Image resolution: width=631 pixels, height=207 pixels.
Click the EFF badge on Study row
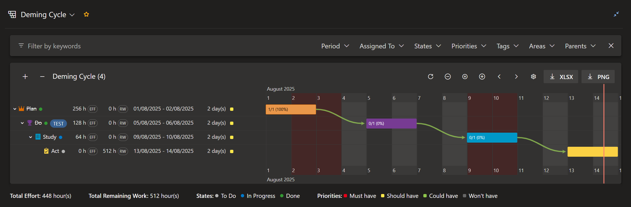(x=93, y=137)
